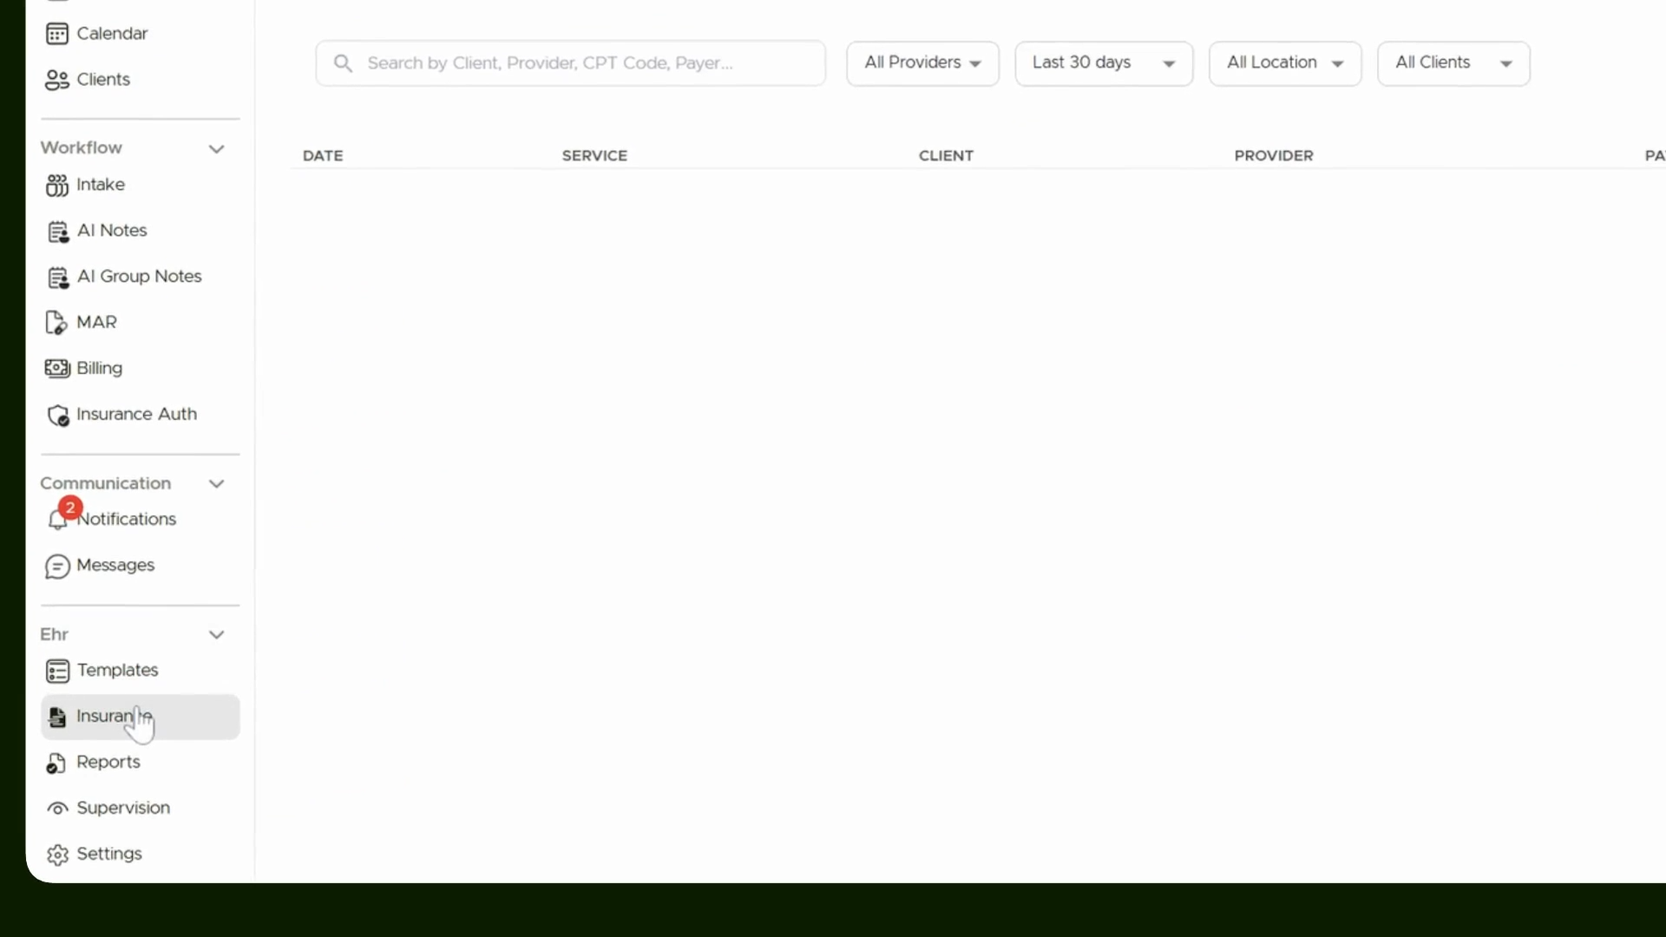The width and height of the screenshot is (1666, 937).
Task: Open the Last 30 days dropdown
Action: pyautogui.click(x=1104, y=63)
